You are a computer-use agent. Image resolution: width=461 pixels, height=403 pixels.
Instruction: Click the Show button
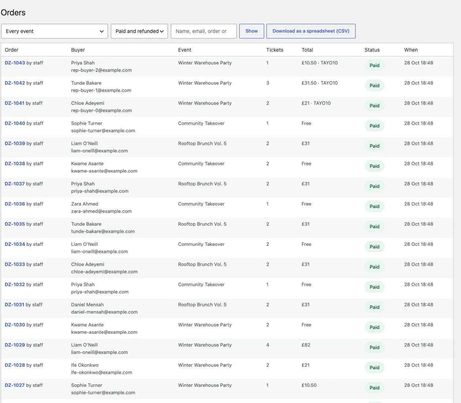251,31
